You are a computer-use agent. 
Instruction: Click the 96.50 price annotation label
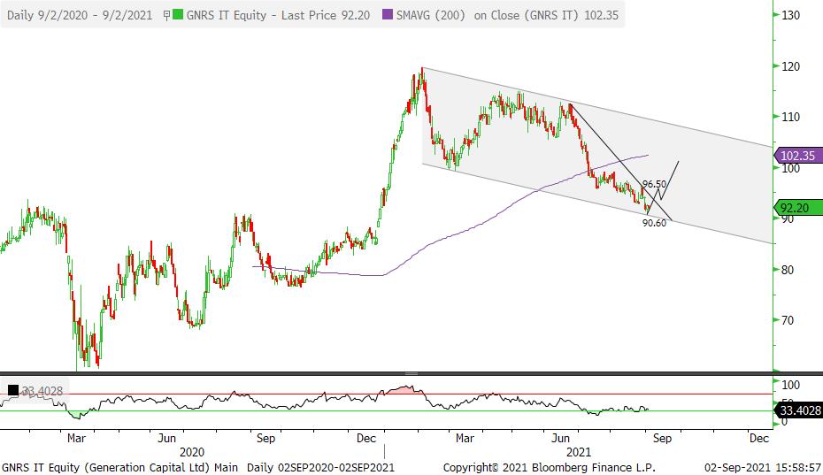click(x=655, y=184)
